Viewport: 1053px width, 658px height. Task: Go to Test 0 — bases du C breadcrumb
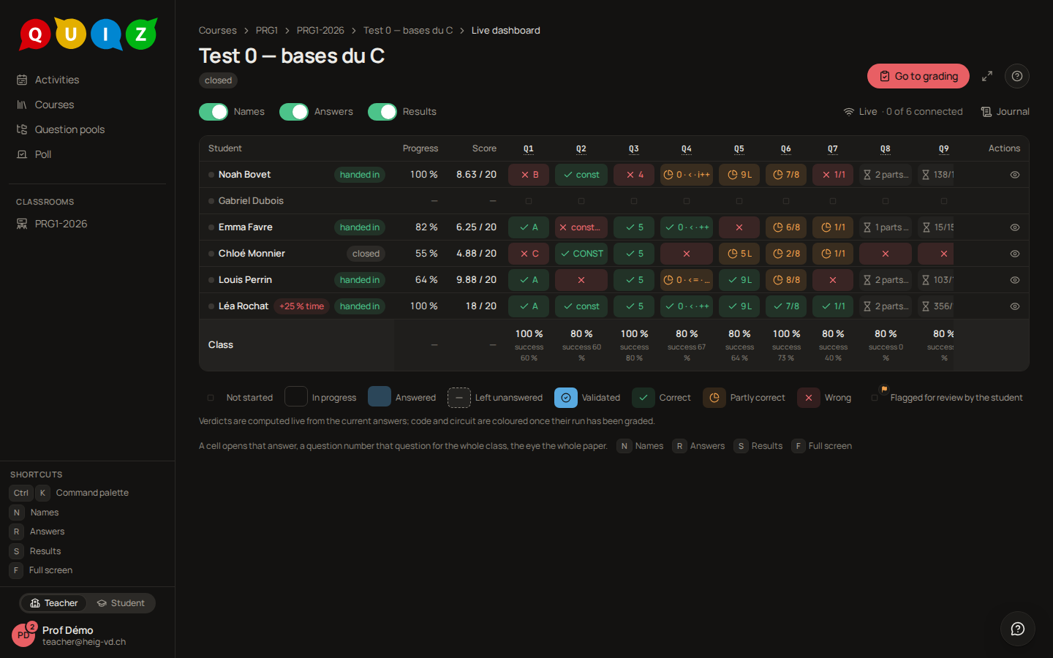[408, 31]
